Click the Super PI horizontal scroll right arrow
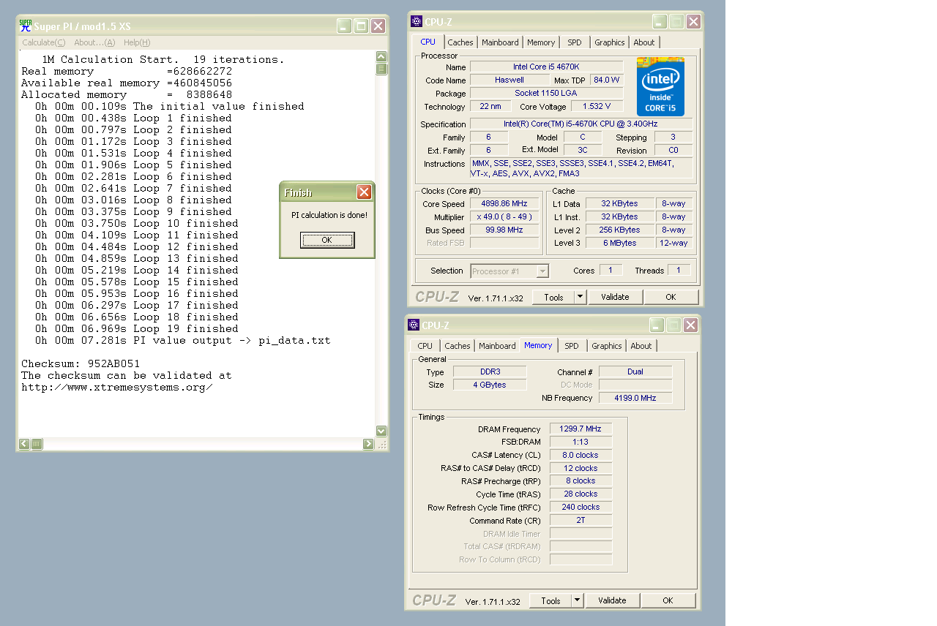Viewport: 937px width, 626px height. (368, 444)
